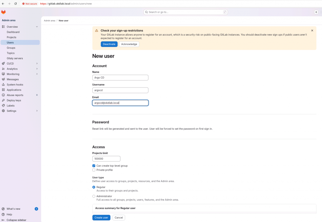The width and height of the screenshot is (322, 222).
Task: Click the Create user button
Action: click(101, 218)
